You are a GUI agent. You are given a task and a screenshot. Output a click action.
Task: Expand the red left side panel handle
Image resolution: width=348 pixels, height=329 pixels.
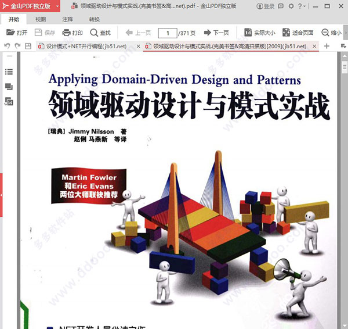click(x=1, y=195)
